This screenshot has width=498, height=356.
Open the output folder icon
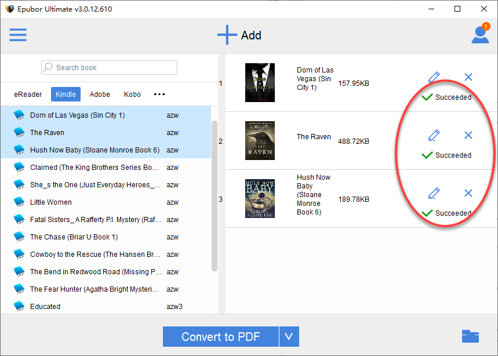(470, 336)
